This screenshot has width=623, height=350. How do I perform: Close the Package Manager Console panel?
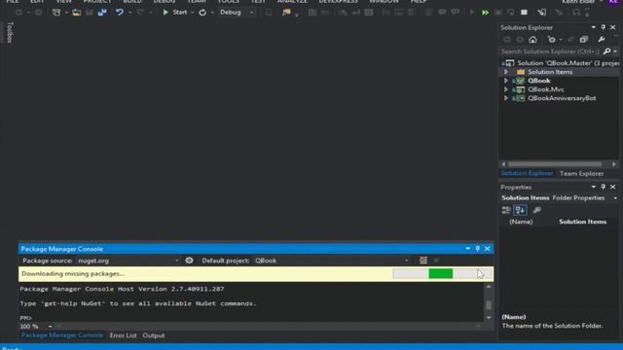coord(488,249)
